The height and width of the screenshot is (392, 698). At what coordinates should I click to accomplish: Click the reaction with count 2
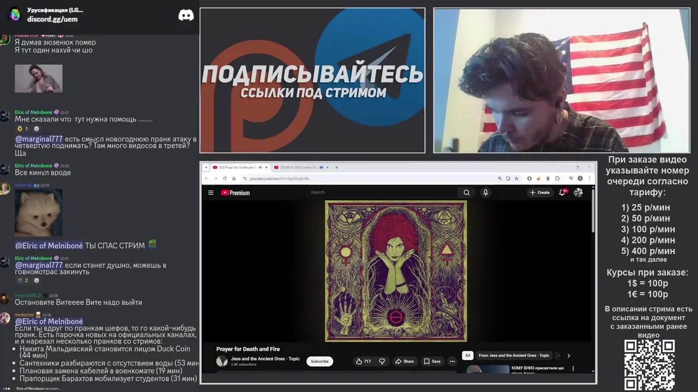pyautogui.click(x=22, y=280)
